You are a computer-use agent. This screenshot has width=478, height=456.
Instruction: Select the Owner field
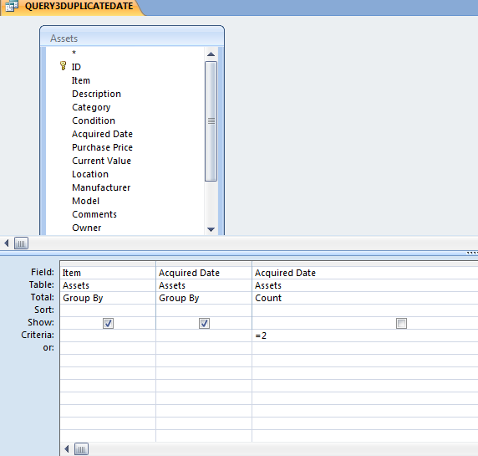(x=87, y=228)
